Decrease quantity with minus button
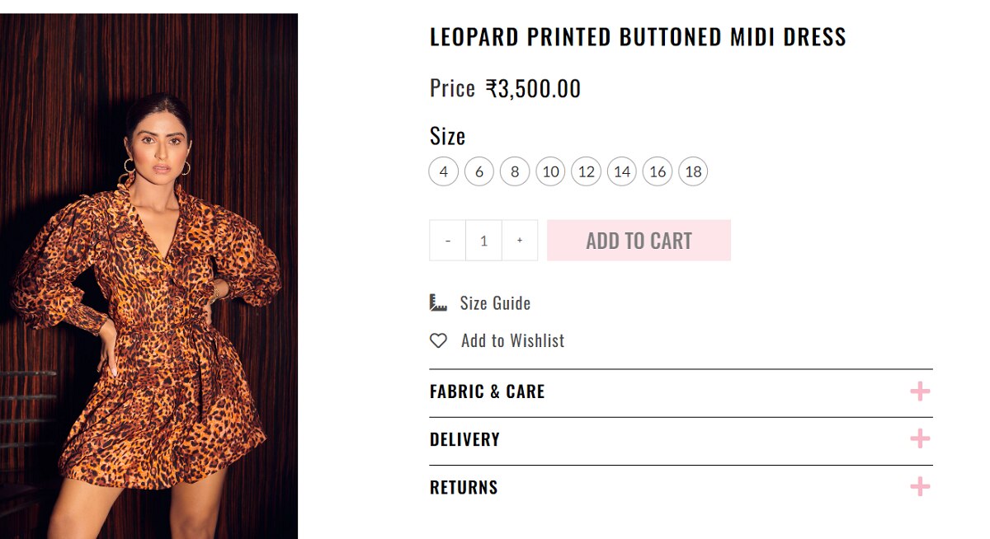Screen dimensions: 990x539 point(448,241)
